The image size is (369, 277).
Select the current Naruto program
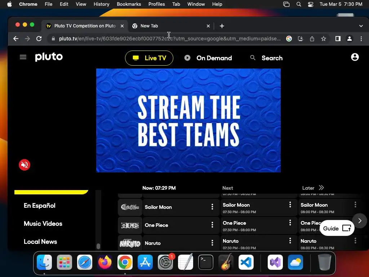tap(181, 243)
